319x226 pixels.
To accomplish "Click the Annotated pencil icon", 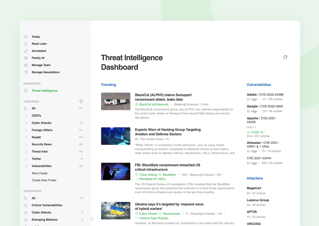I will [x=26, y=51].
